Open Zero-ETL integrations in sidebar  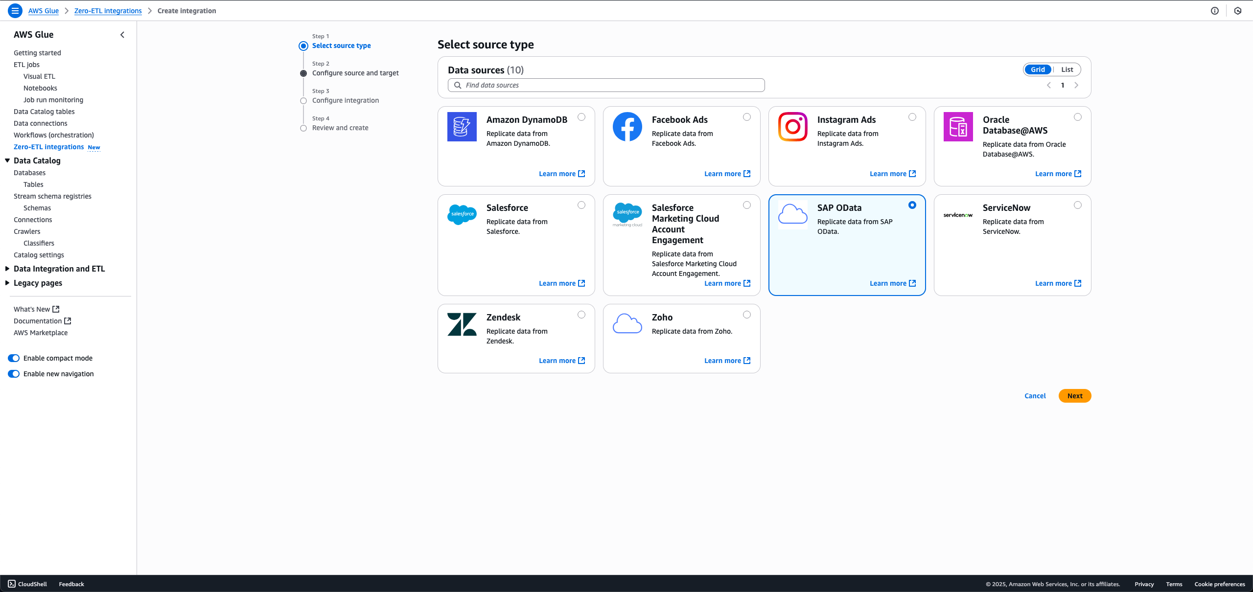point(48,147)
